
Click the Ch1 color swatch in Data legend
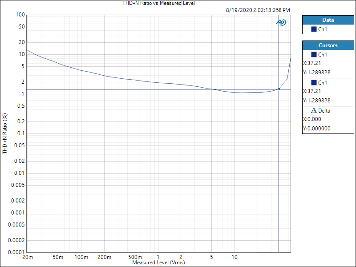tap(314, 29)
